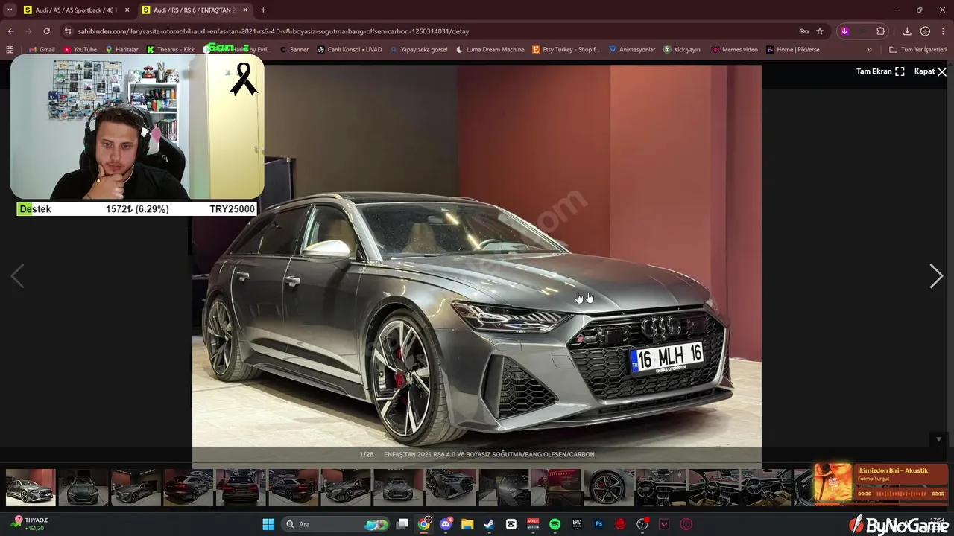Viewport: 954px width, 536px height.
Task: Open the Etsy Turkey bookmark
Action: coord(566,50)
